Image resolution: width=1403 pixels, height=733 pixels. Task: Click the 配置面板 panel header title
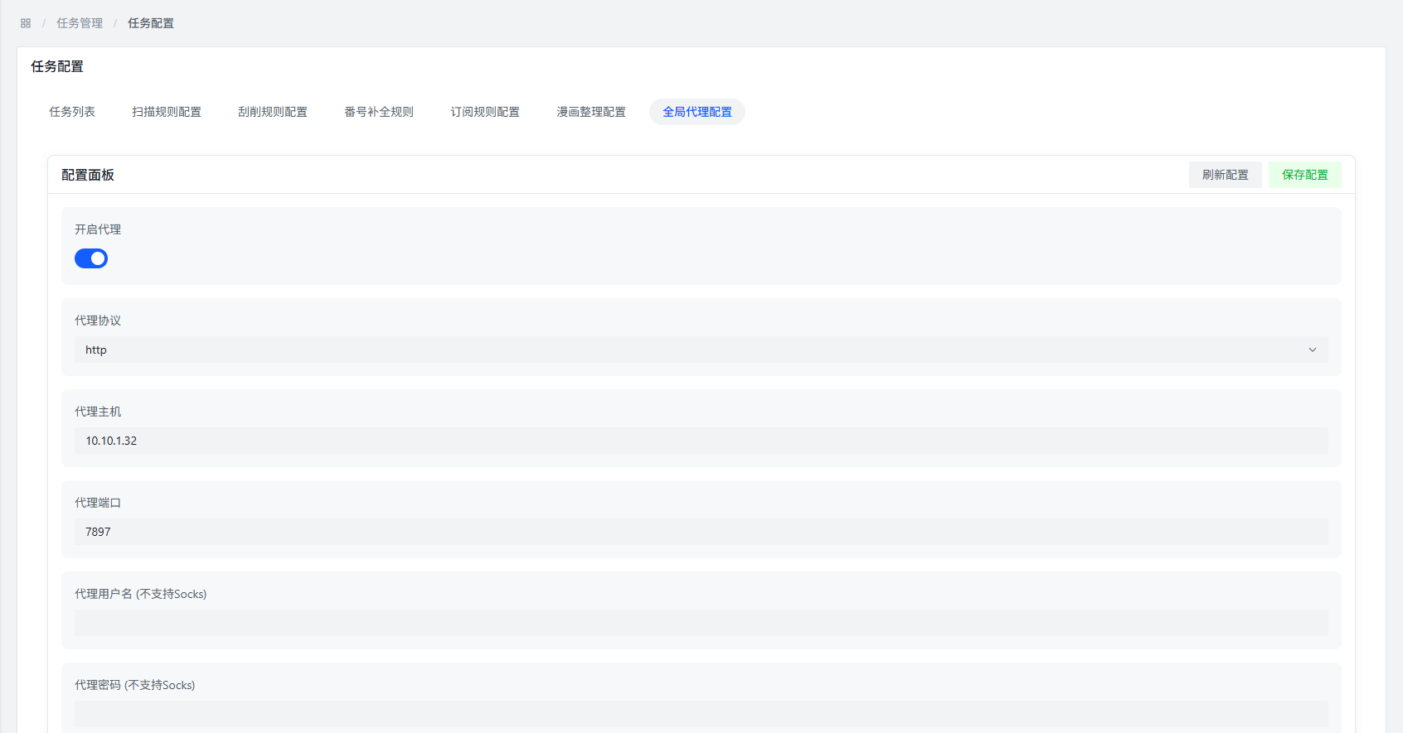pyautogui.click(x=88, y=175)
